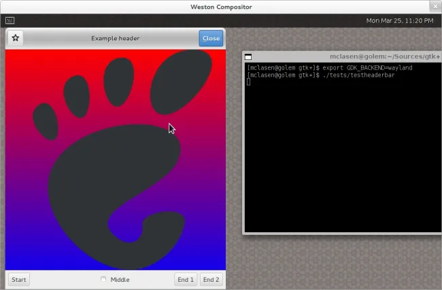Click the terminal title mclasen@golem:~/Sources/gtk+
Viewport: 442px width, 290px height.
click(x=385, y=57)
